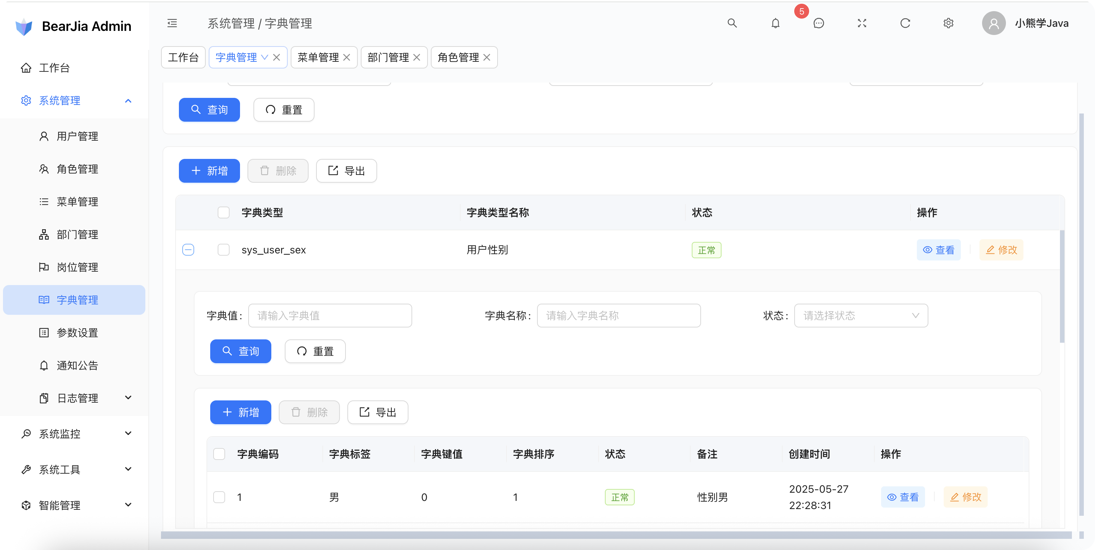
Task: Close the 字典管理 tab
Action: 277,57
